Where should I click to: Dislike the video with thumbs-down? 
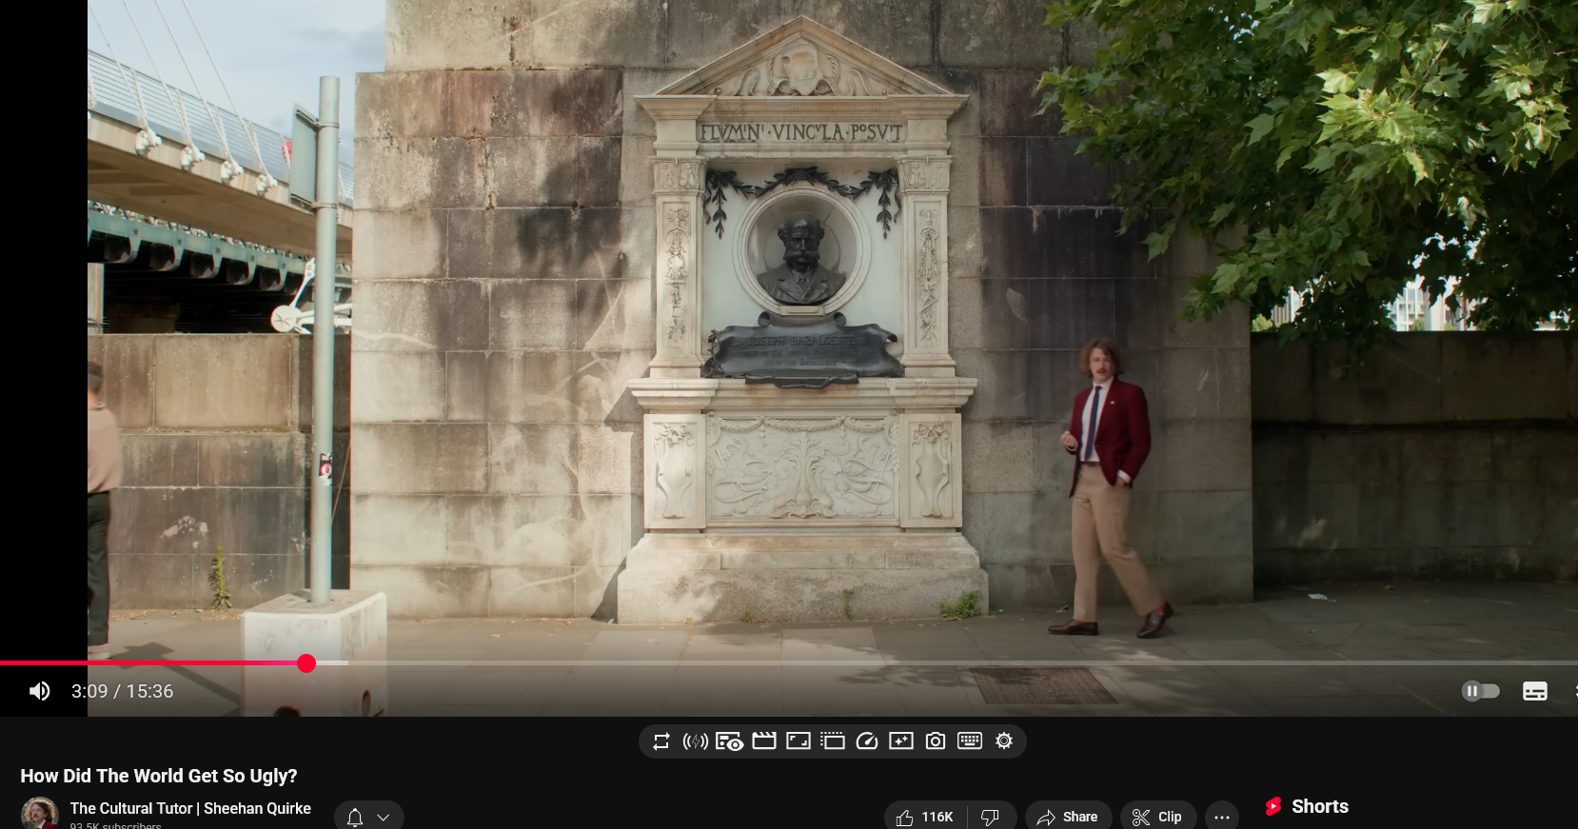pos(991,817)
